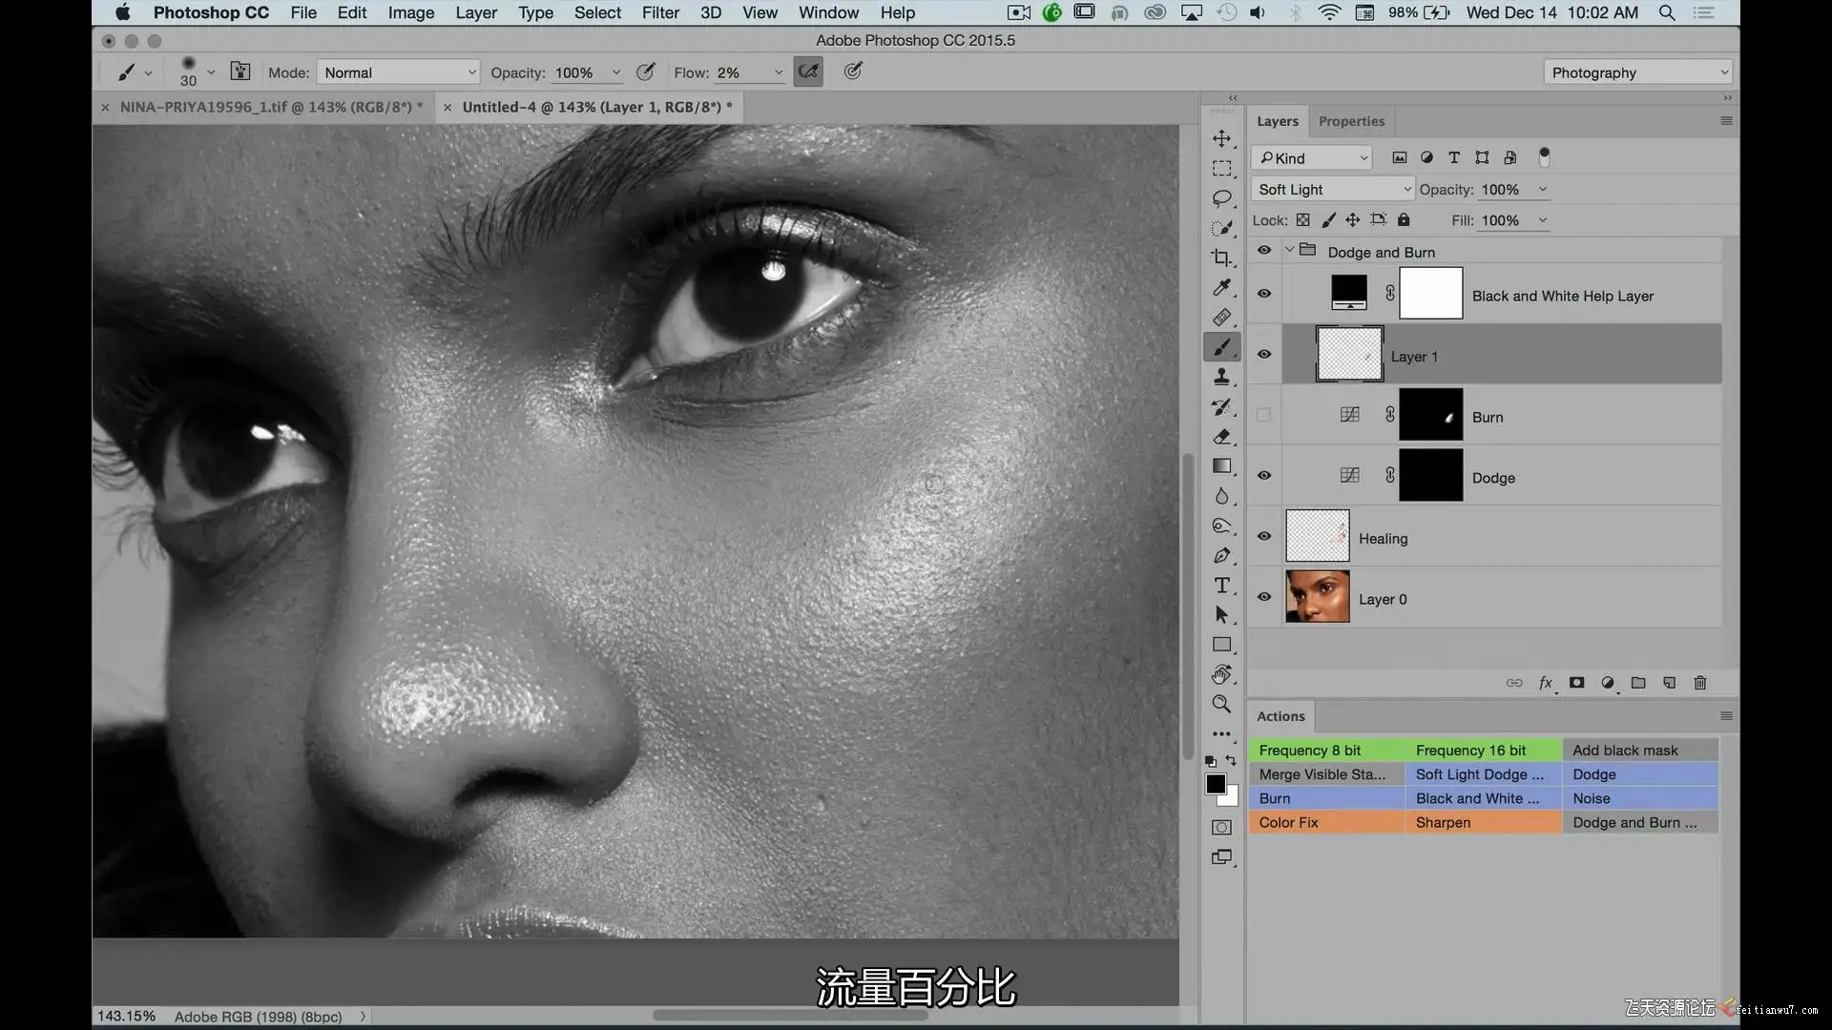Image resolution: width=1832 pixels, height=1030 pixels.
Task: Hide the Black and White Help Layer
Action: [x=1263, y=294]
